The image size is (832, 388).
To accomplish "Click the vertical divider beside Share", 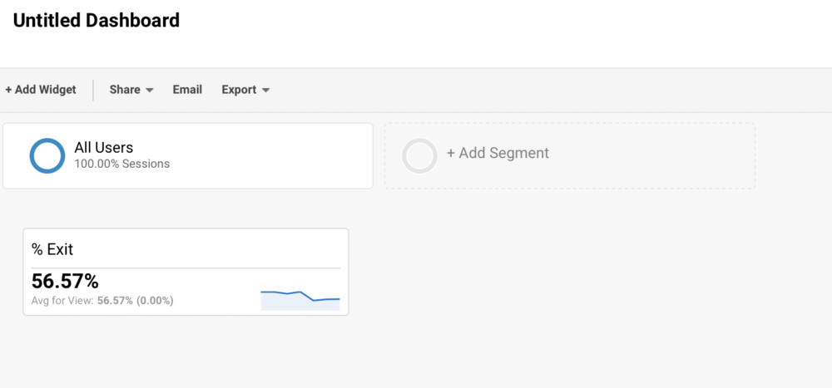I will [93, 90].
